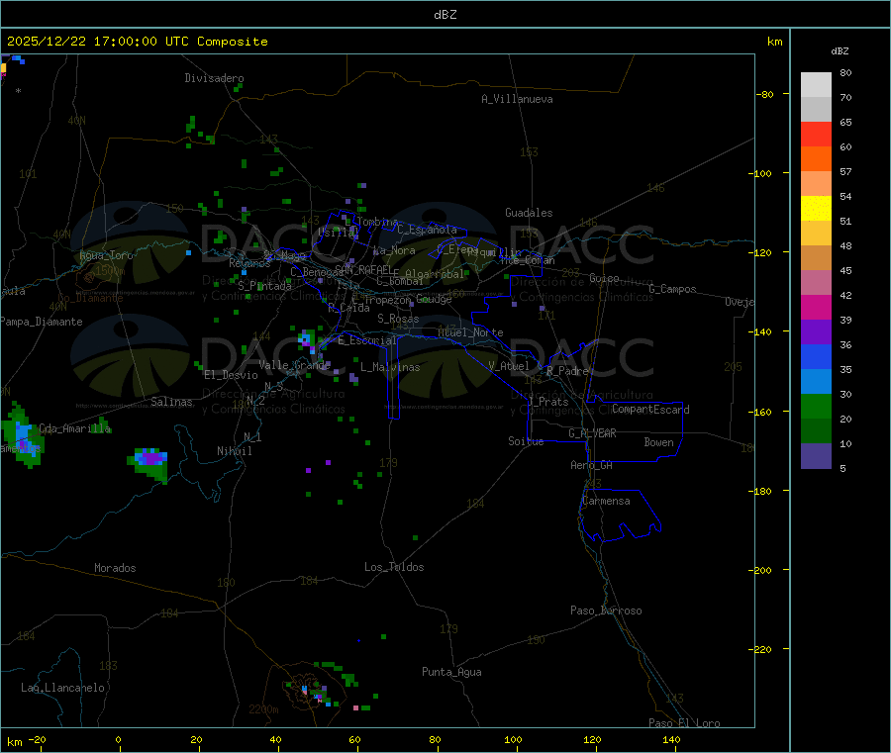Click the Lag.Llancanelo map label
The width and height of the screenshot is (891, 753).
(63, 688)
